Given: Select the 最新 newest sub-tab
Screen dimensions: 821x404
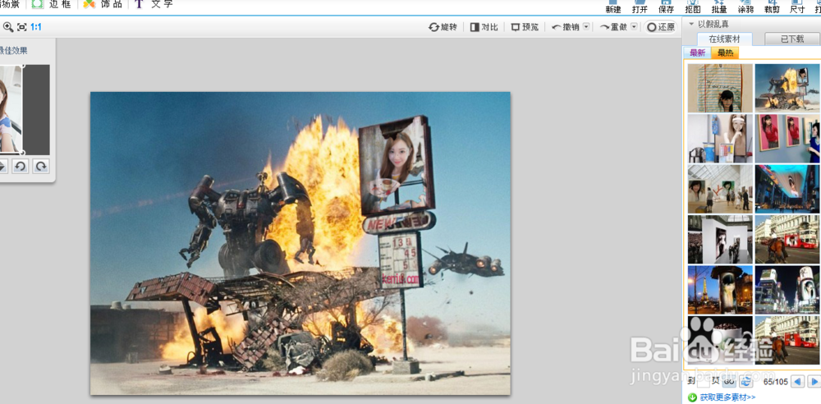Looking at the screenshot, I should (x=697, y=53).
